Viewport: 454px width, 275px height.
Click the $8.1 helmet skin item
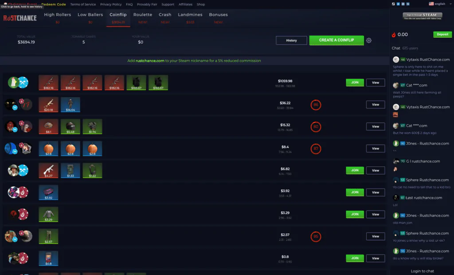pyautogui.click(x=48, y=127)
